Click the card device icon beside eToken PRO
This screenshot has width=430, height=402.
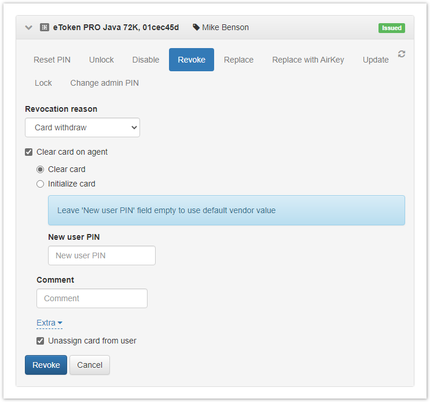point(45,27)
